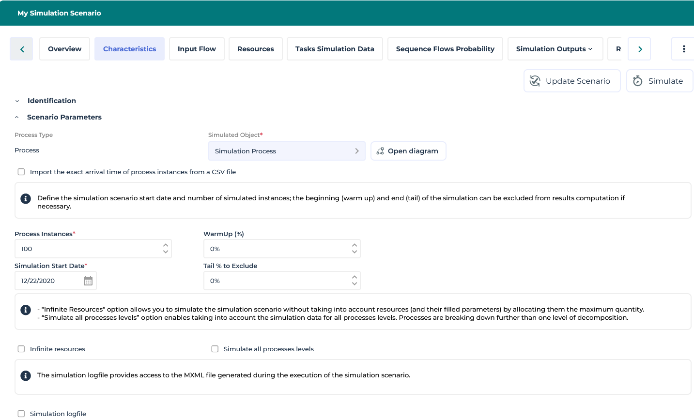Viewport: 694px width, 418px height.
Task: Click the Update Scenario button
Action: [x=571, y=81]
